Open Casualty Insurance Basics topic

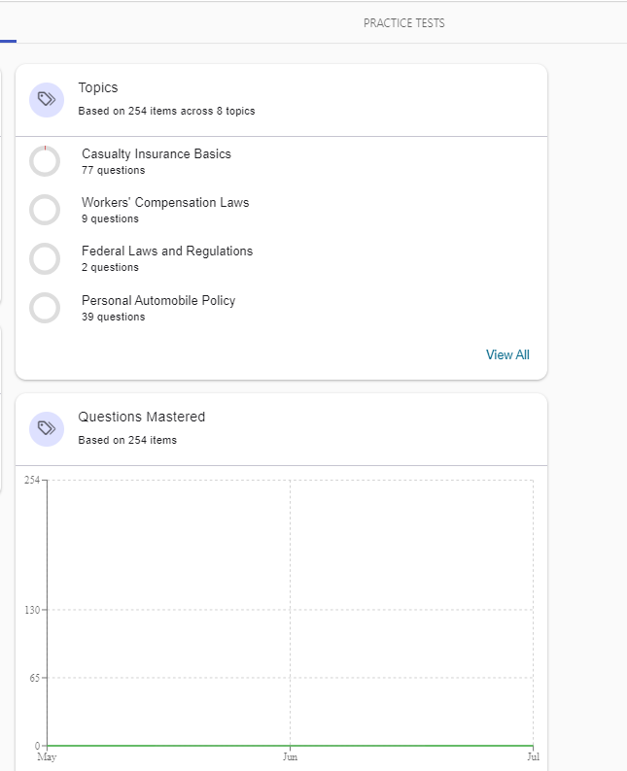click(x=157, y=153)
